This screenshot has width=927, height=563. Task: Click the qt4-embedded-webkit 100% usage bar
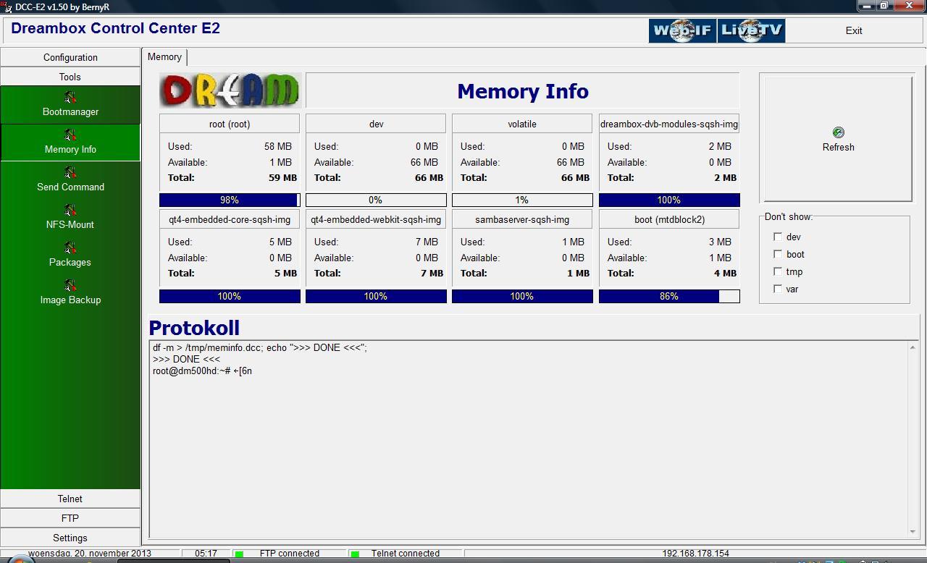376,296
